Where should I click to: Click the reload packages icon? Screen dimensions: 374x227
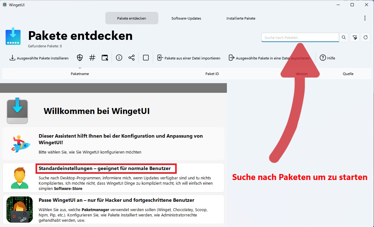(366, 38)
